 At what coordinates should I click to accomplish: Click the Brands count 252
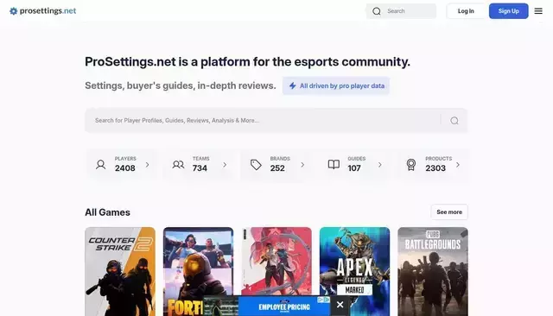[x=277, y=168]
